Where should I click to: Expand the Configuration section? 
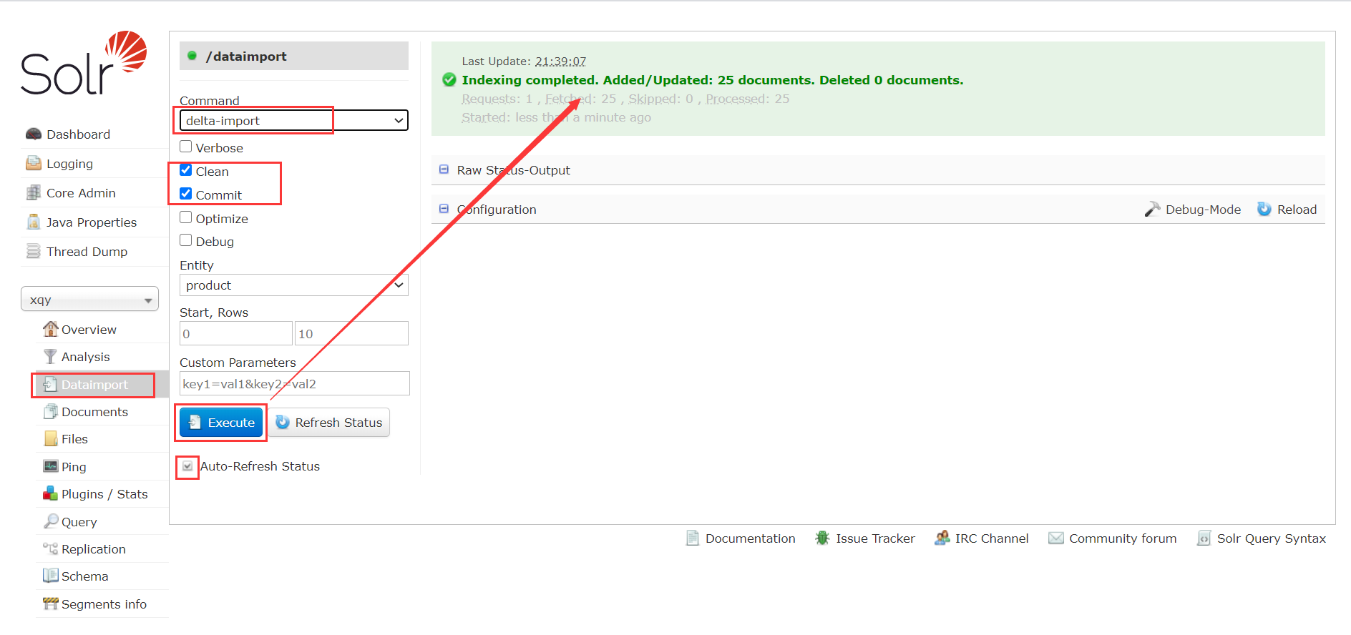point(496,209)
